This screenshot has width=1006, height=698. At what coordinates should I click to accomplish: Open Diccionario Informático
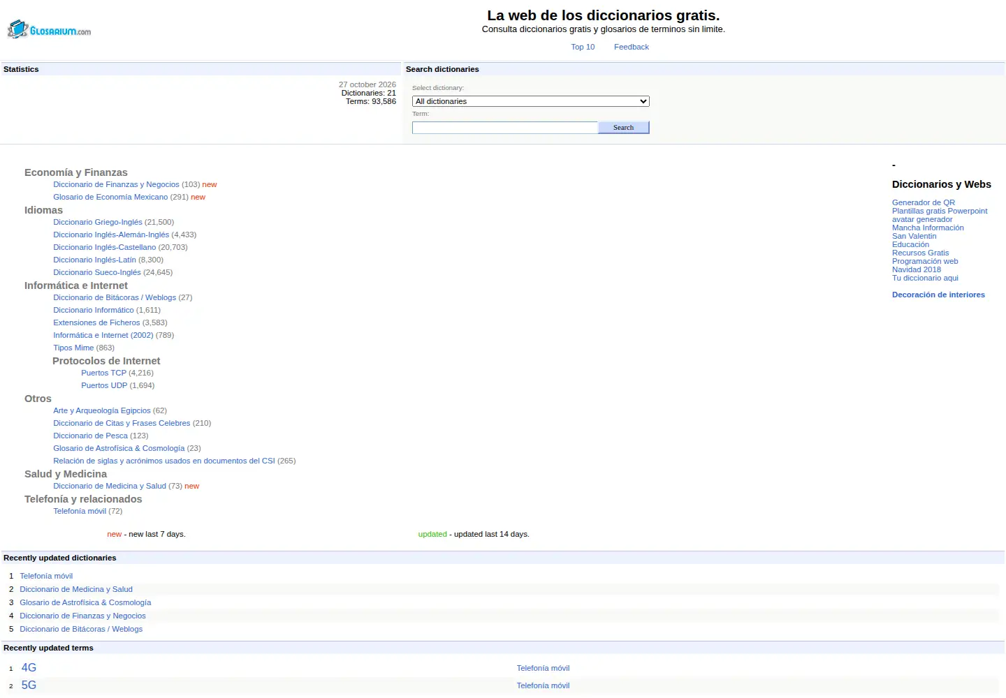[94, 310]
